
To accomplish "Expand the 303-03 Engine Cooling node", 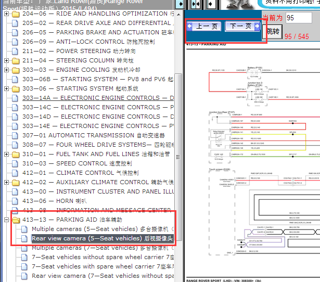I will click(7, 70).
